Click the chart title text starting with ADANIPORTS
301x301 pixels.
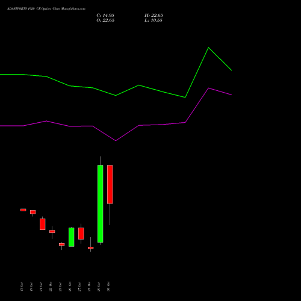[46, 9]
